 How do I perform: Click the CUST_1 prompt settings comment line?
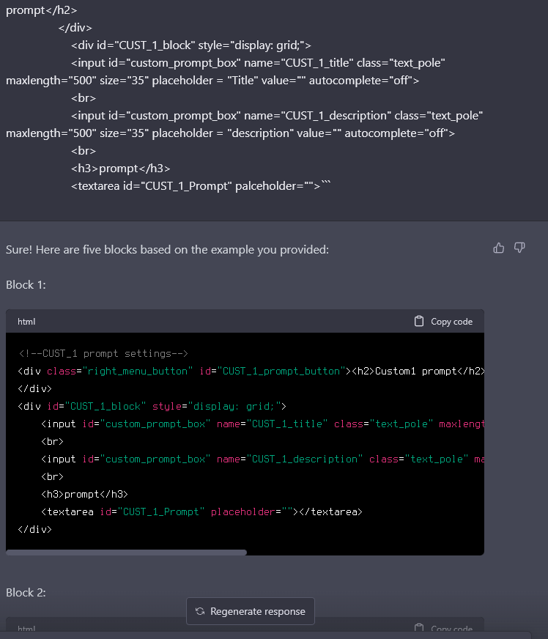point(103,353)
